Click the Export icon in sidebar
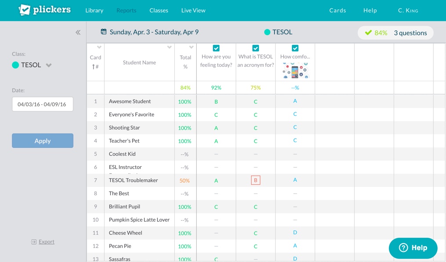This screenshot has width=446, height=262. [33, 242]
